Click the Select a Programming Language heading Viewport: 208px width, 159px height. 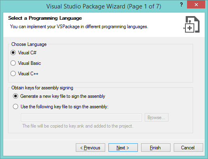click(45, 18)
